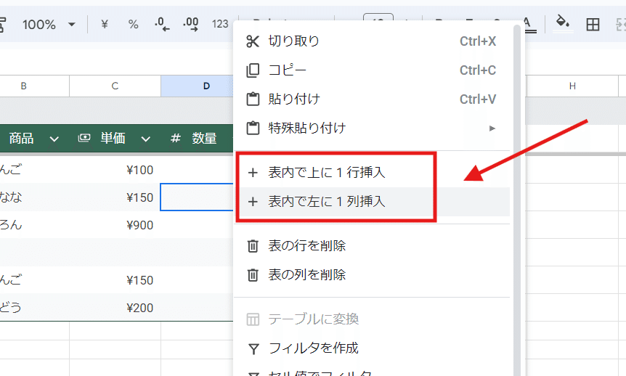626x376 pixels.
Task: Format as percent icon
Action: [x=134, y=25]
